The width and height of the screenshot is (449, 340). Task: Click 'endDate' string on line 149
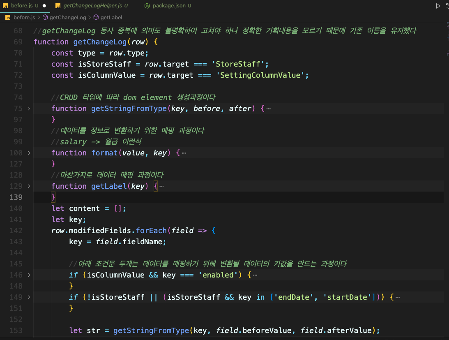[x=294, y=297]
